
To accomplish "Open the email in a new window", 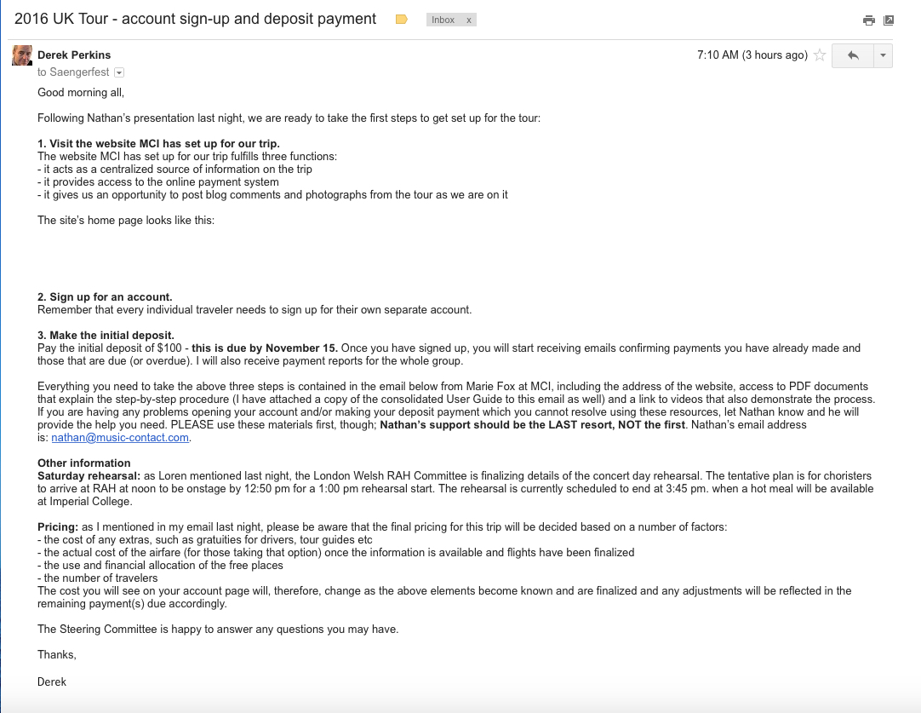I will (x=889, y=20).
